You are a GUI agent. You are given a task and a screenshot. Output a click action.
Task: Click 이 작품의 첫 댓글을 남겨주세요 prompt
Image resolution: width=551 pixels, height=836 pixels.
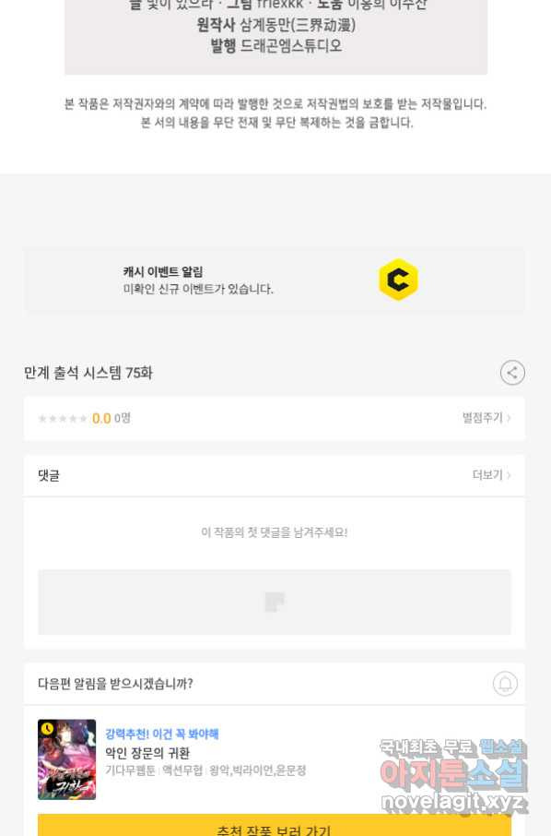click(x=275, y=532)
